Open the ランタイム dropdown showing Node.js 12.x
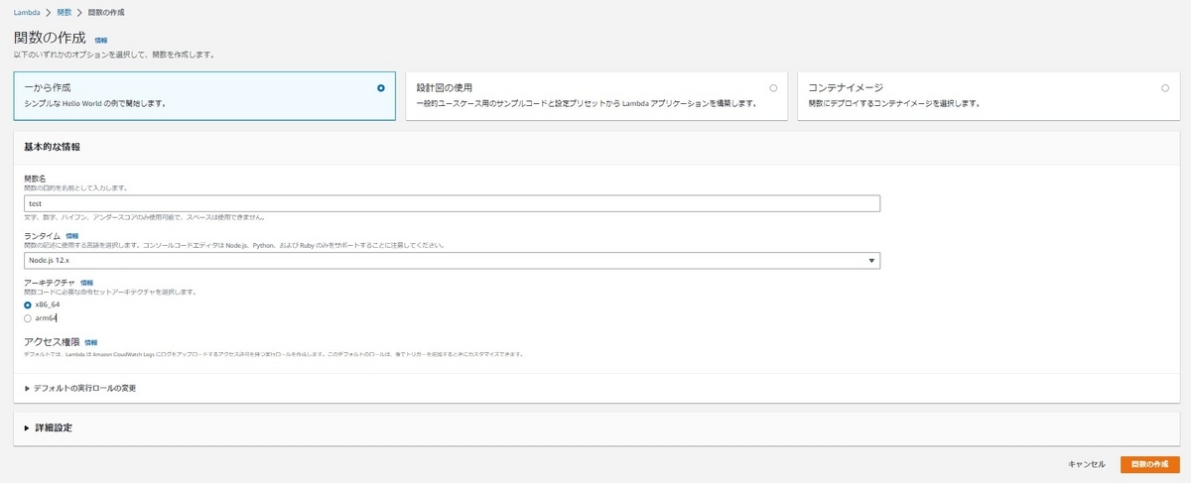This screenshot has height=483, width=1191. tap(453, 261)
